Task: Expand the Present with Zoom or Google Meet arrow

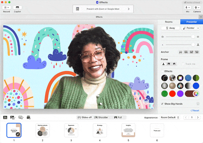Action: (129, 9)
